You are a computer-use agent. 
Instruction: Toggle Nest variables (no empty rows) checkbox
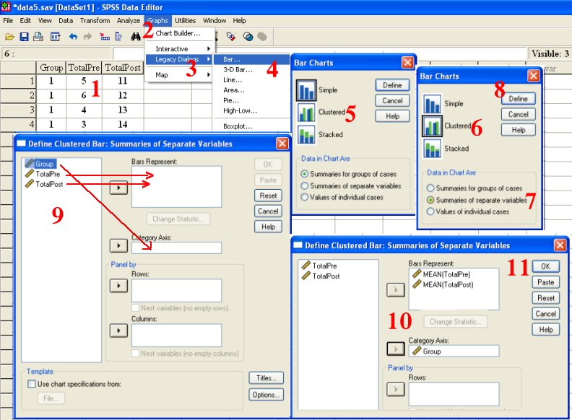(x=135, y=308)
